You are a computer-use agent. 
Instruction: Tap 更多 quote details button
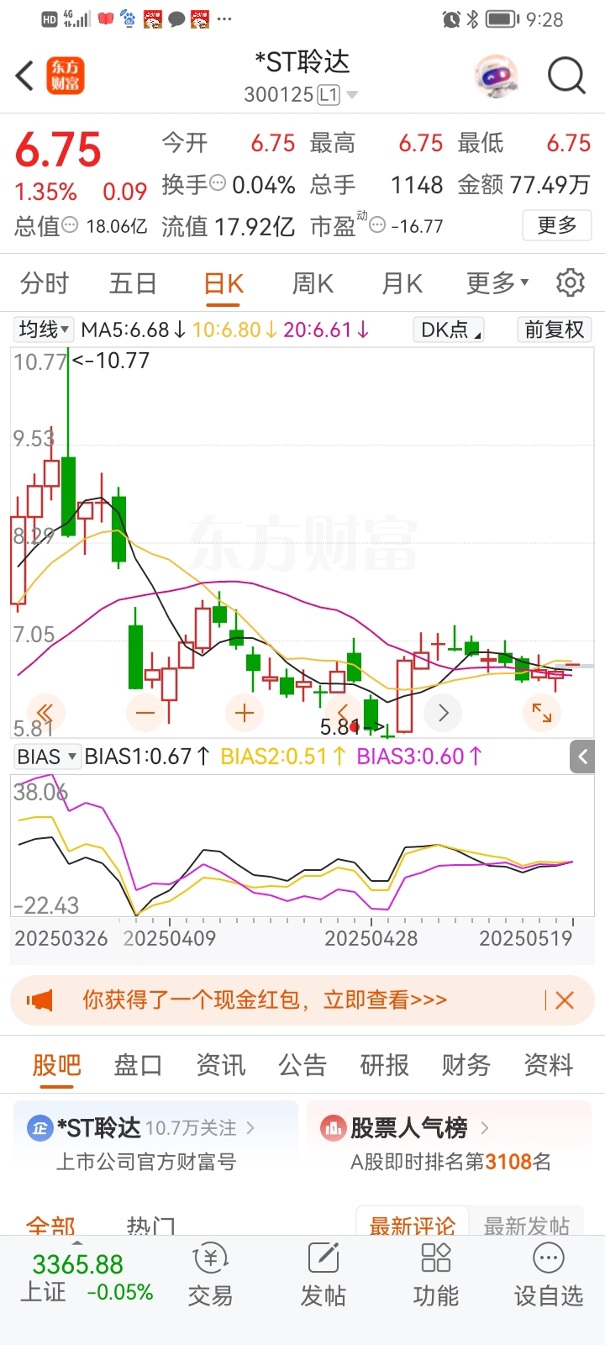(557, 225)
